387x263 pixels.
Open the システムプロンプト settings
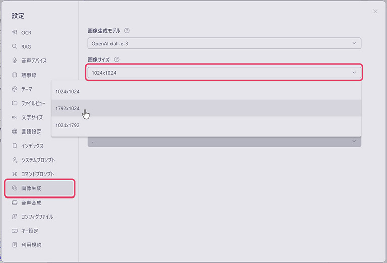(x=38, y=160)
